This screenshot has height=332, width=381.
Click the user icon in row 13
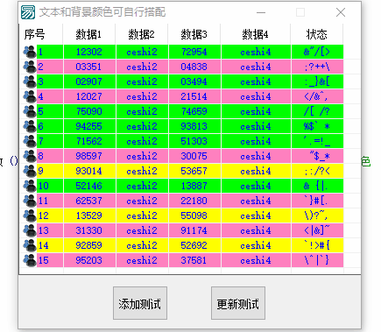point(30,230)
